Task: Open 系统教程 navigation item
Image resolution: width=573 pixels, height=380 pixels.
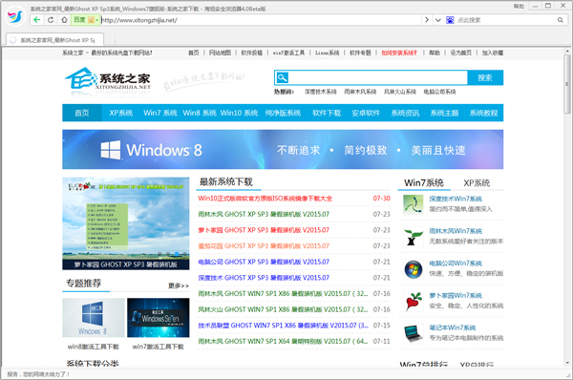Action: [x=483, y=113]
